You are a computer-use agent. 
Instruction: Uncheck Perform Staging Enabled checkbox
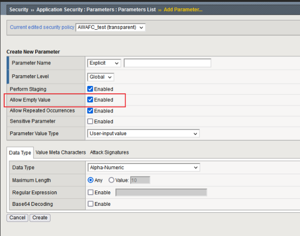[x=90, y=89]
